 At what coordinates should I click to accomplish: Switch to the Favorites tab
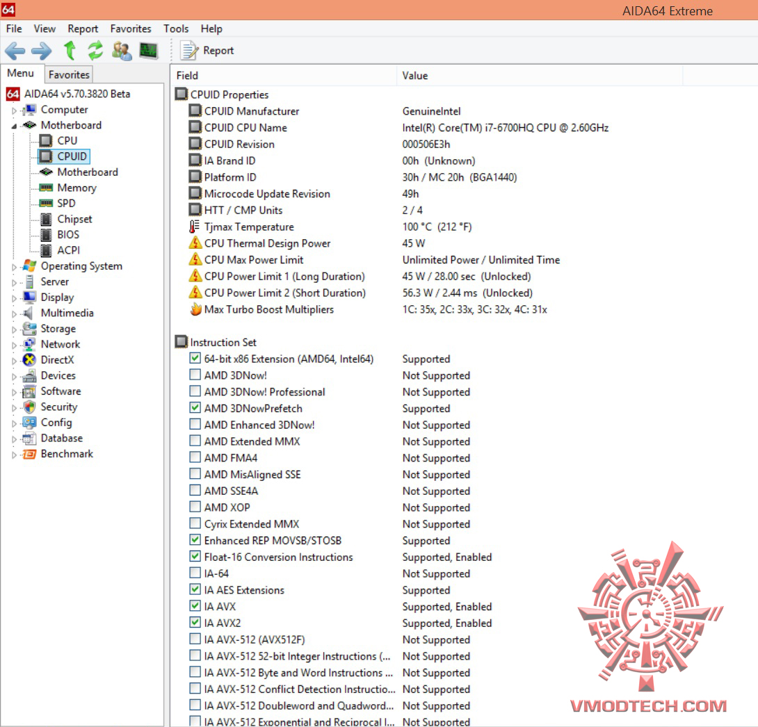[x=69, y=74]
